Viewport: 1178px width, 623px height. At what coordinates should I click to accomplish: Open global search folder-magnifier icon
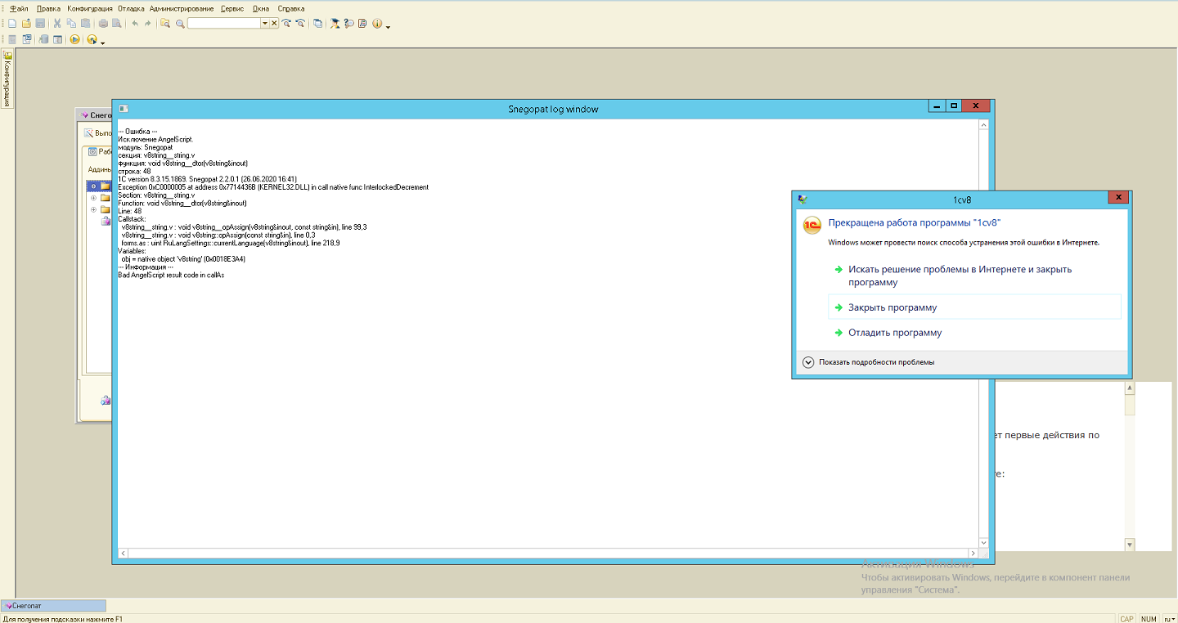(x=165, y=24)
